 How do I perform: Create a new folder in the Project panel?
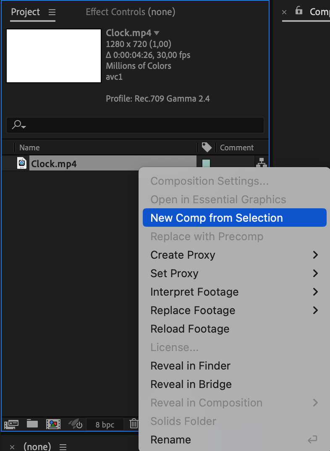pos(32,424)
